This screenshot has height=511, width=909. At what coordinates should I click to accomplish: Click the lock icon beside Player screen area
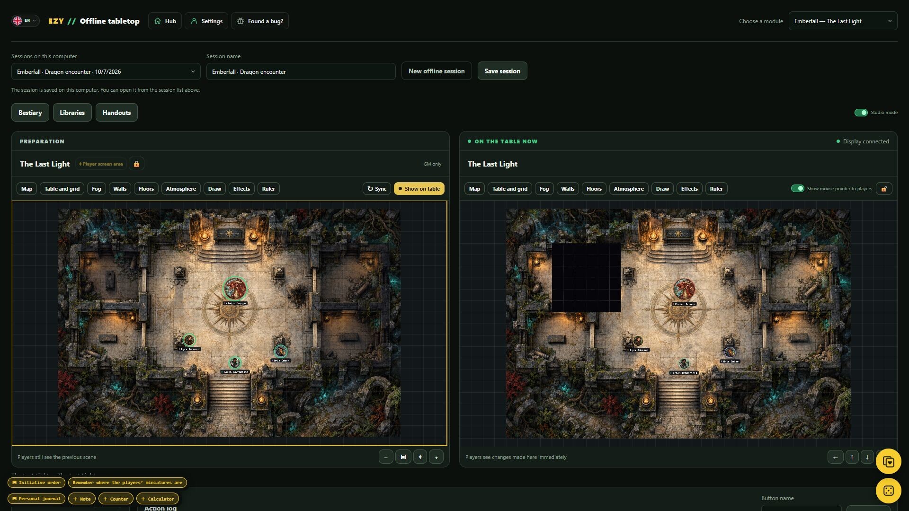click(136, 164)
